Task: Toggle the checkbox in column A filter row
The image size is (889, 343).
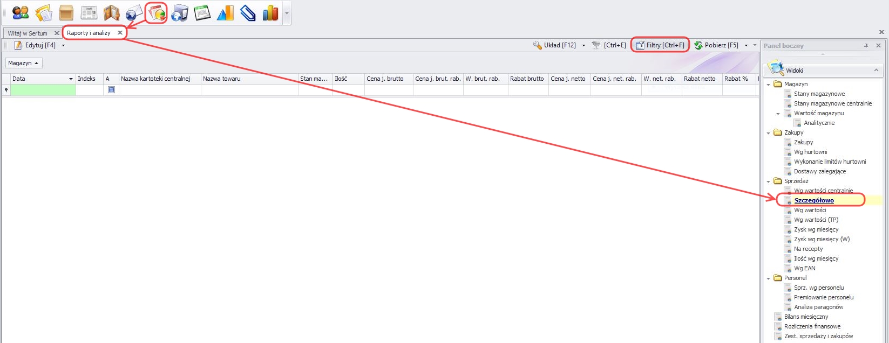Action: pos(111,90)
